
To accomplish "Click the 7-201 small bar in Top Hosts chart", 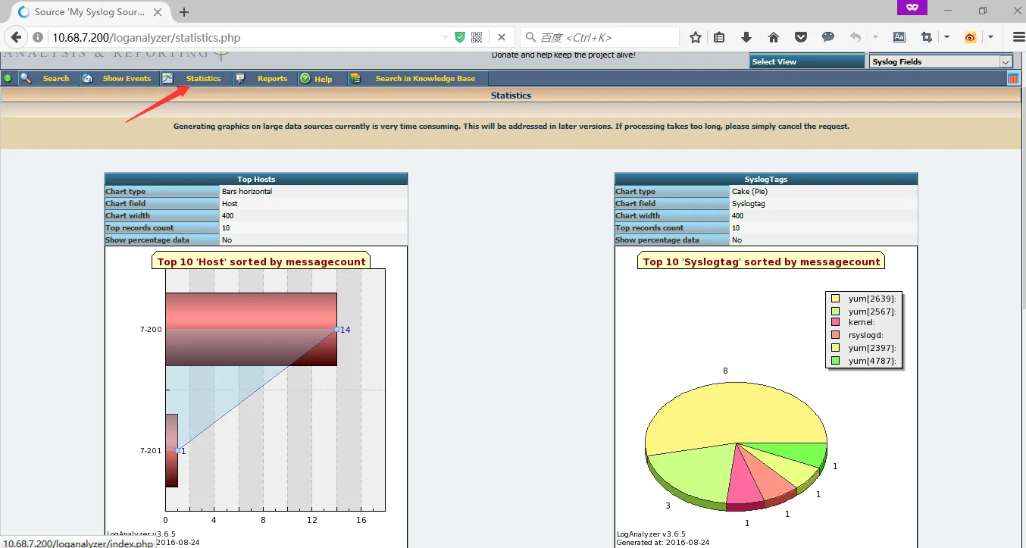I will 171,450.
